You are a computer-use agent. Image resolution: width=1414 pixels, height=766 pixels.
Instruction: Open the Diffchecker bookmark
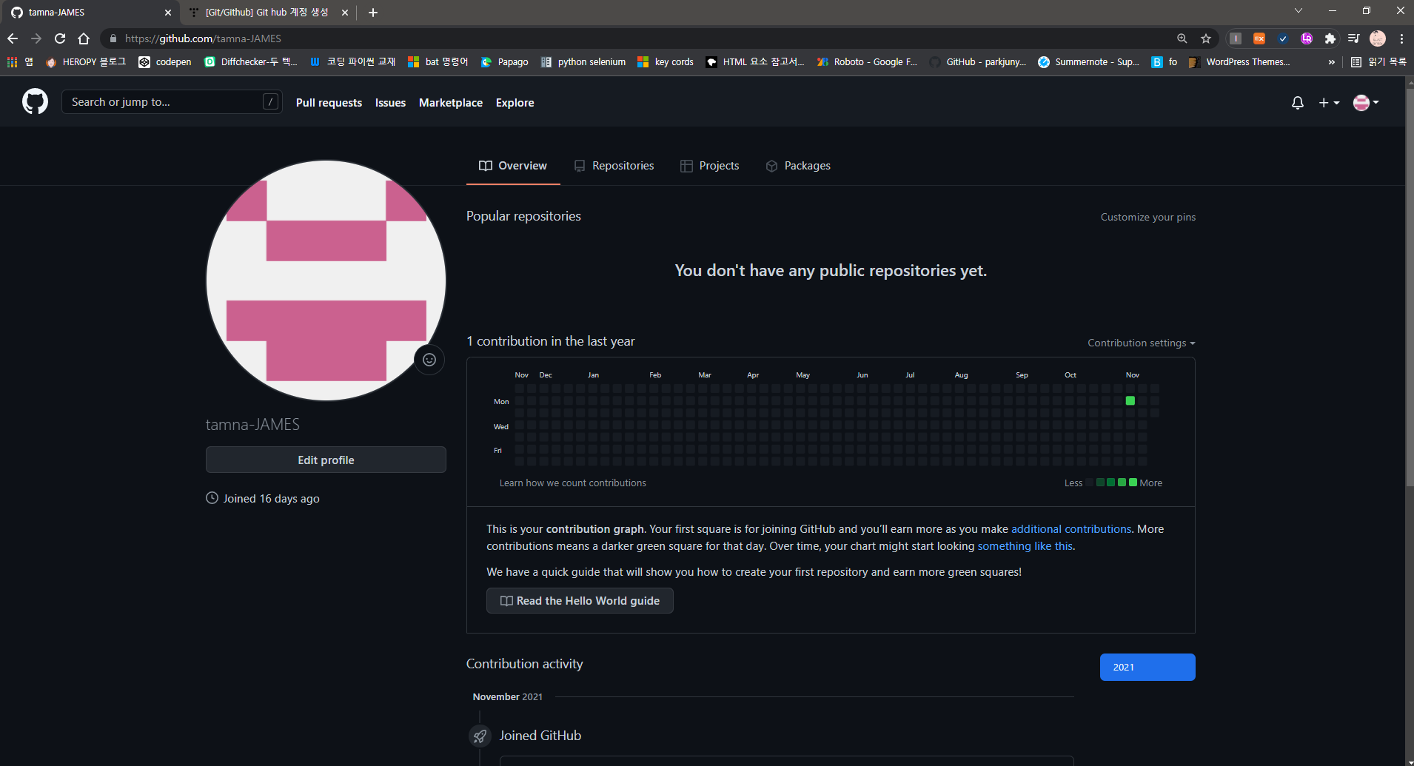251,62
